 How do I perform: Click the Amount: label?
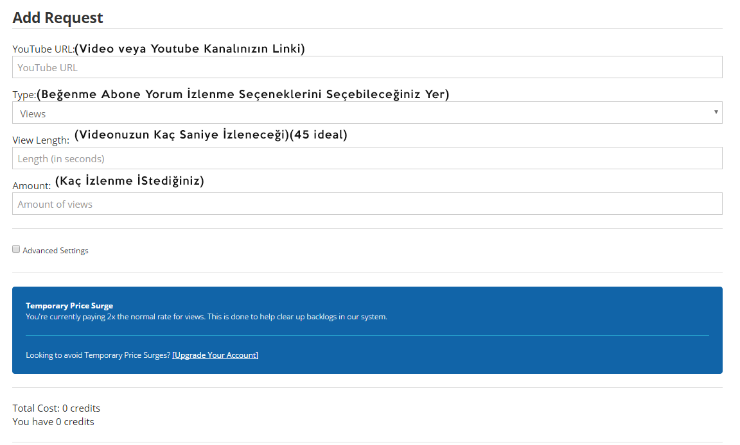31,186
